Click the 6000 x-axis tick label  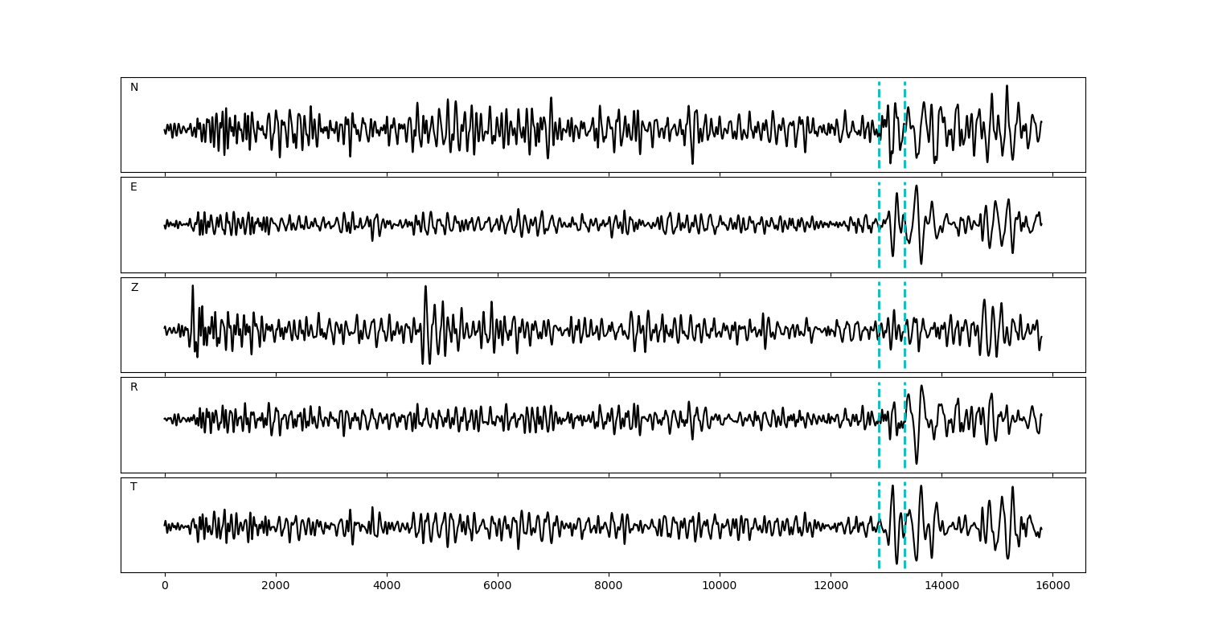(x=498, y=587)
